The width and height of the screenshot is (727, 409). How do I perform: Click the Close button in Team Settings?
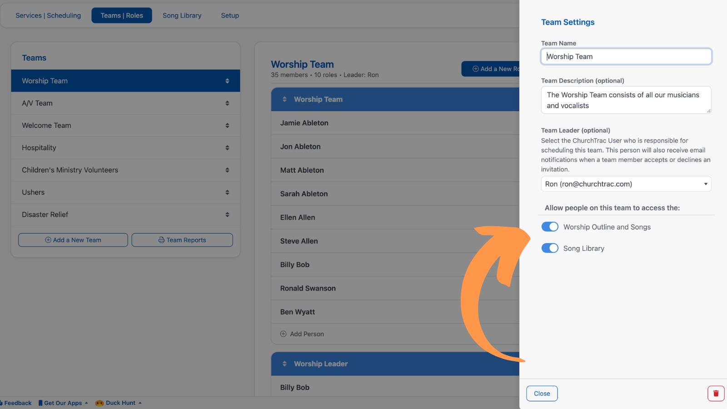542,394
